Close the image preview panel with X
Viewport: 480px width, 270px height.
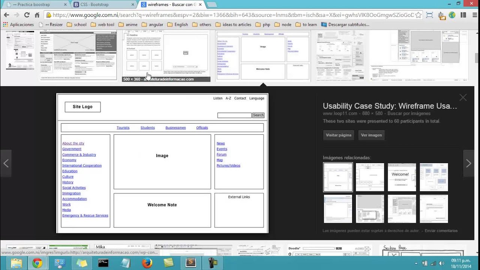point(463,97)
